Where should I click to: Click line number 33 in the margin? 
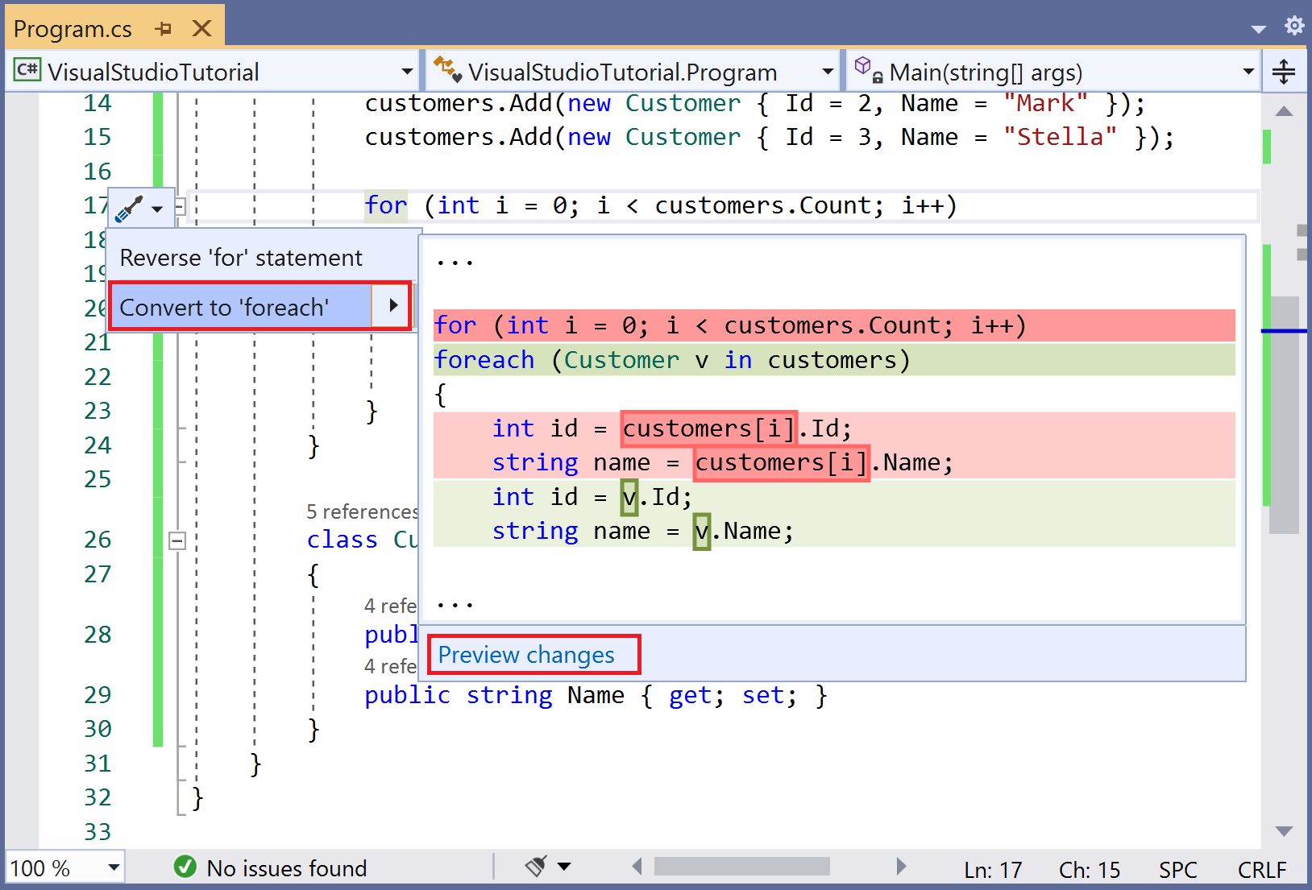(98, 831)
